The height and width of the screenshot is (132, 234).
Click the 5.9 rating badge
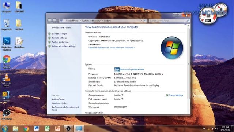(x=117, y=69)
